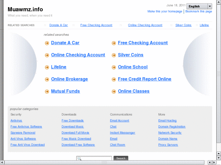Click orange arrow icon beside Online Classes

[114, 91]
